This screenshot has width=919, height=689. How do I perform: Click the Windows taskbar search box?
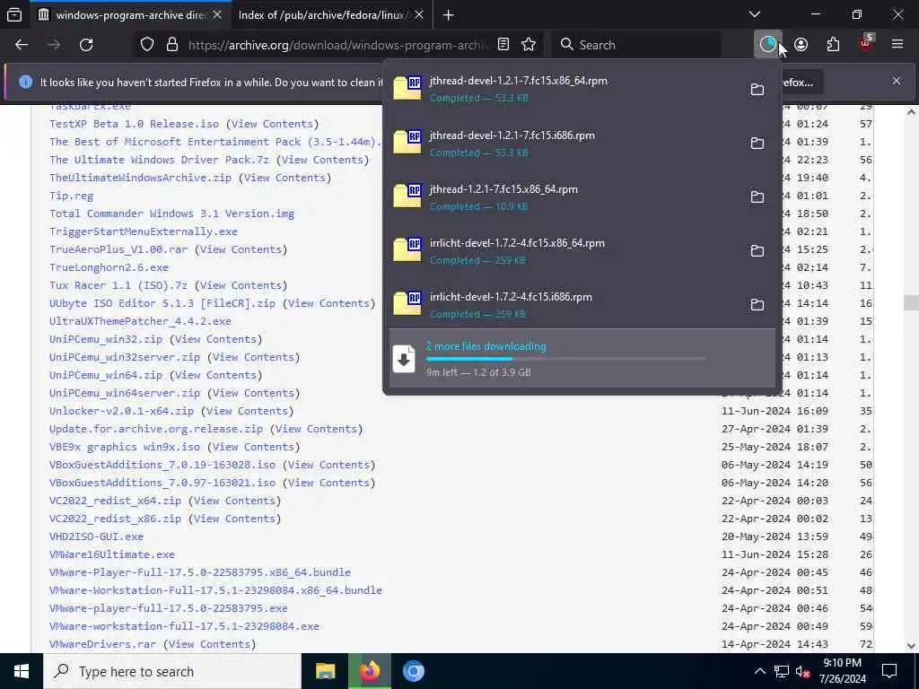[x=171, y=671]
